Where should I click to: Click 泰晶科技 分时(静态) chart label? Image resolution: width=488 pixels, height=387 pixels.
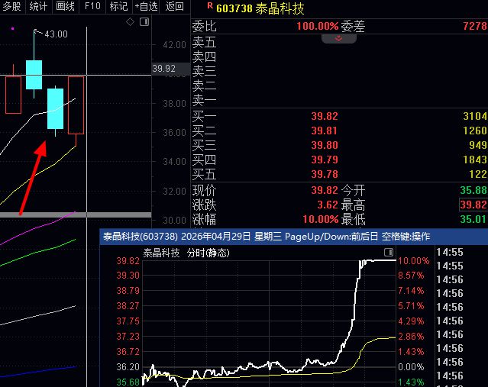pos(186,253)
